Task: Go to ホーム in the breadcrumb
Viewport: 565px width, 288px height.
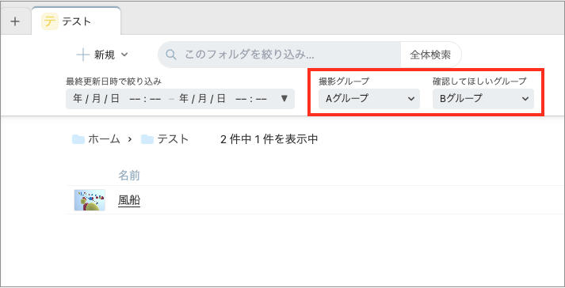Action: [x=104, y=139]
